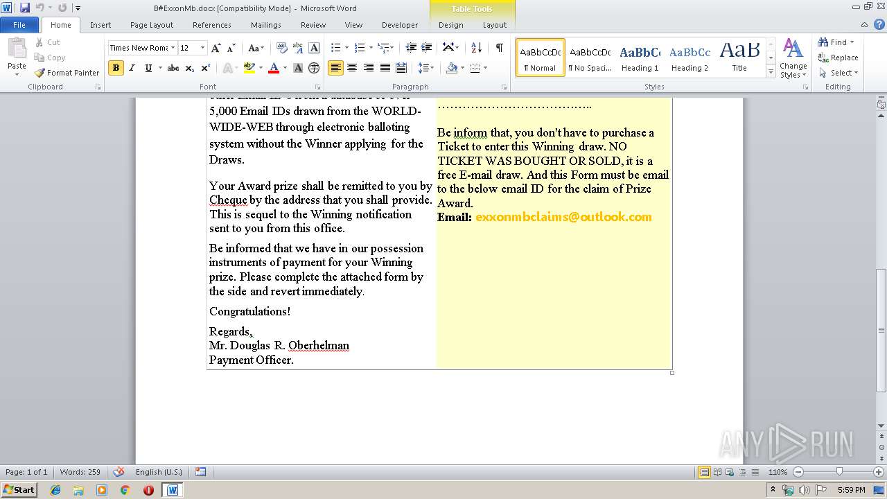The image size is (887, 499).
Task: Switch to the Mailings tab
Action: 266,25
